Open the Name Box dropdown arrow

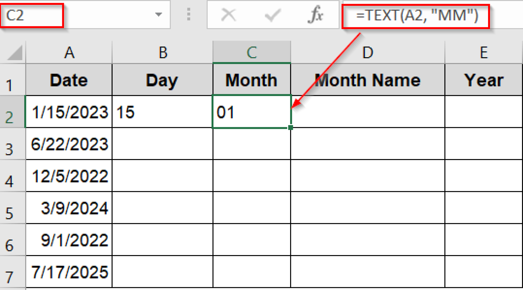click(x=159, y=15)
